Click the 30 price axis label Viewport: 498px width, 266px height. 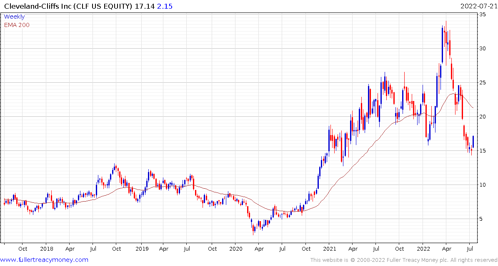tap(483, 49)
